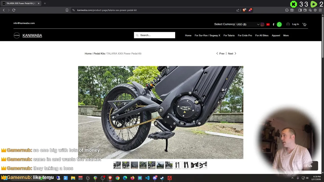Open Microsoft Edge from the taskbar
The width and height of the screenshot is (324, 182).
click(125, 178)
